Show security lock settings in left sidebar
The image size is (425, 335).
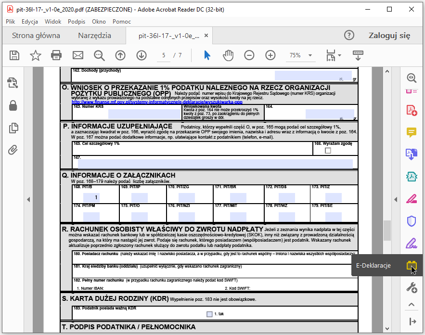click(13, 105)
